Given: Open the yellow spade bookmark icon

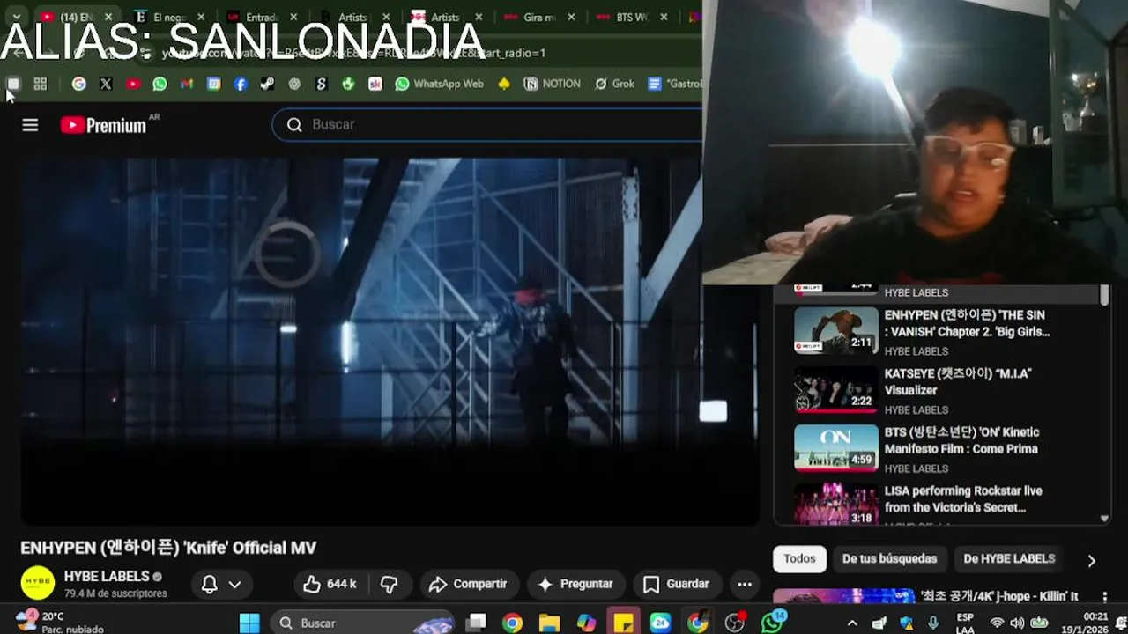Looking at the screenshot, I should (x=504, y=84).
